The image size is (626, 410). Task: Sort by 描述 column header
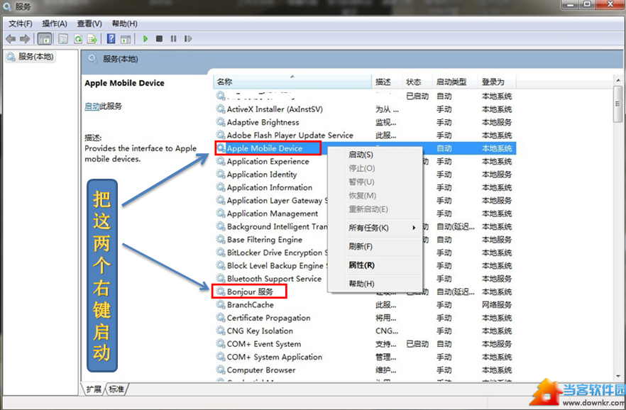click(x=387, y=82)
